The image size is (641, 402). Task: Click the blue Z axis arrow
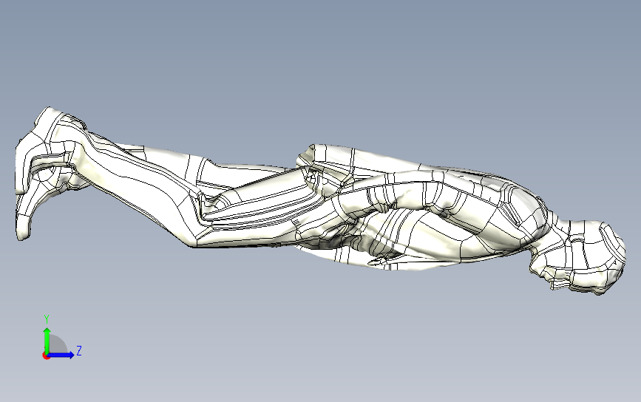tap(61, 355)
